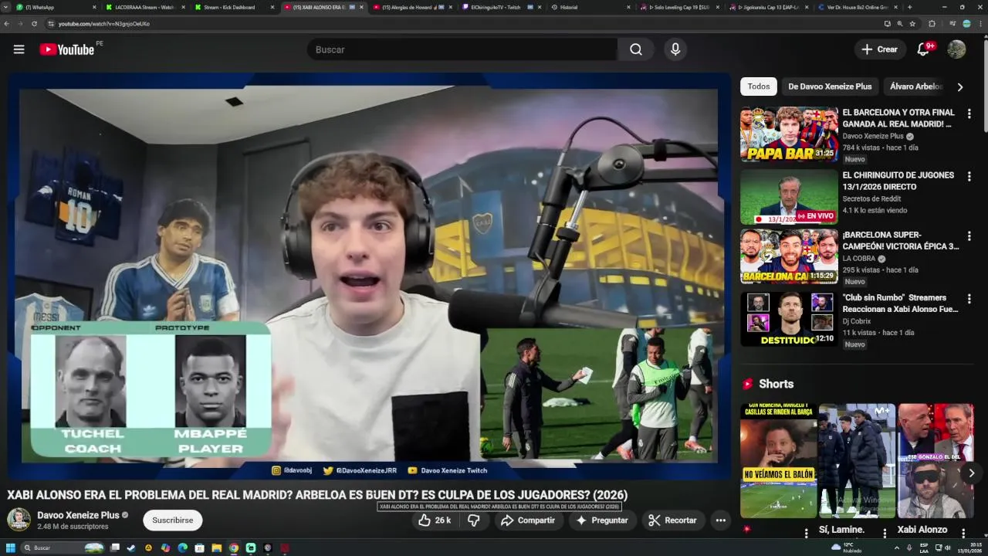Open a new browser tab
The width and height of the screenshot is (988, 556).
pyautogui.click(x=909, y=7)
